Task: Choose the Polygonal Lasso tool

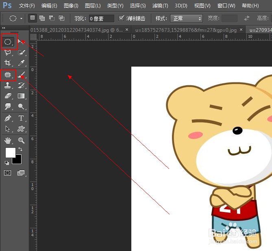Action: pos(8,52)
